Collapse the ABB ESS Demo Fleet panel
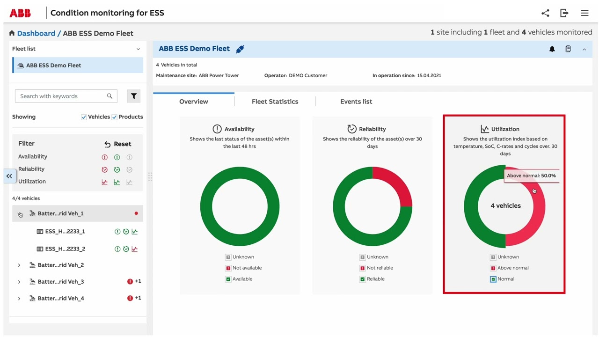This screenshot has width=599, height=337. pyautogui.click(x=584, y=49)
